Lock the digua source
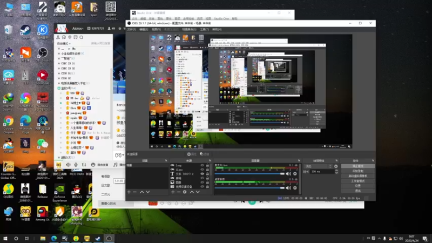 click(x=207, y=170)
